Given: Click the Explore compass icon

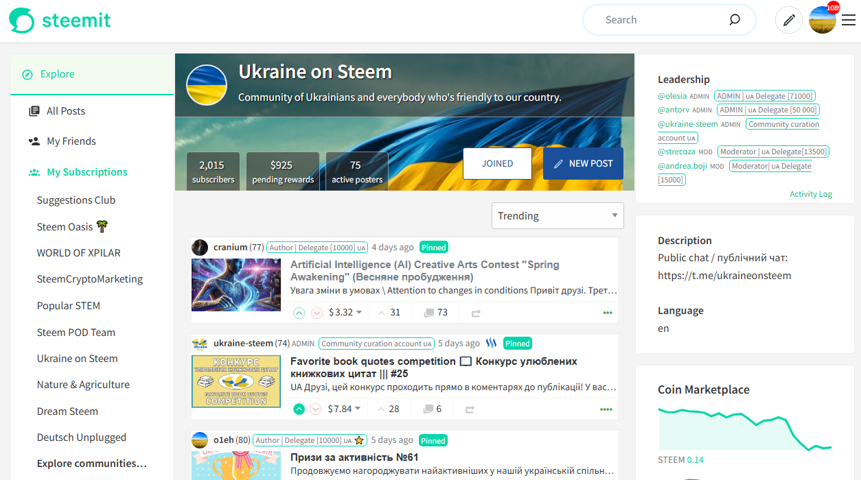Looking at the screenshot, I should (x=27, y=74).
